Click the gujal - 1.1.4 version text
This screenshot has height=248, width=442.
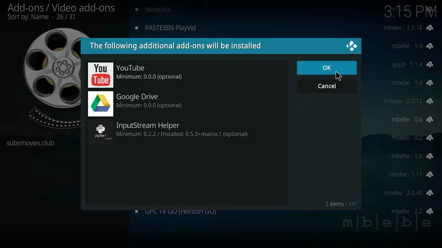[408, 64]
